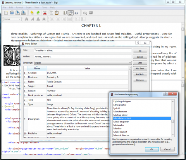
Task: Click the Add Basic button
Action: pos(140,69)
